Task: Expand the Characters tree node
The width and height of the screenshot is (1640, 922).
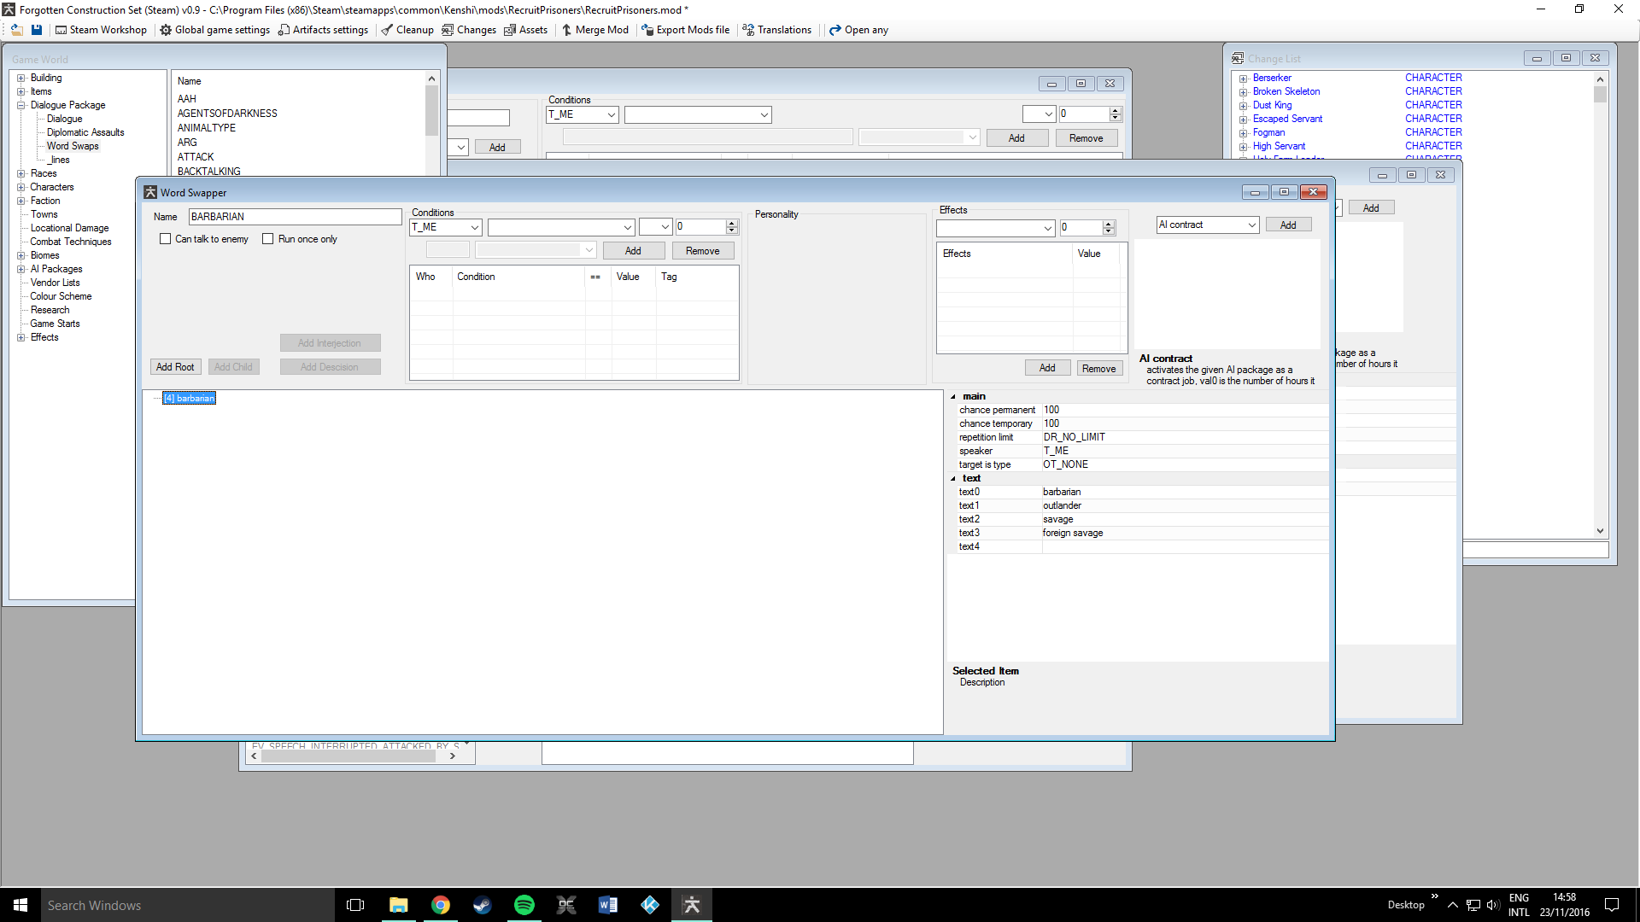Action: (x=21, y=187)
